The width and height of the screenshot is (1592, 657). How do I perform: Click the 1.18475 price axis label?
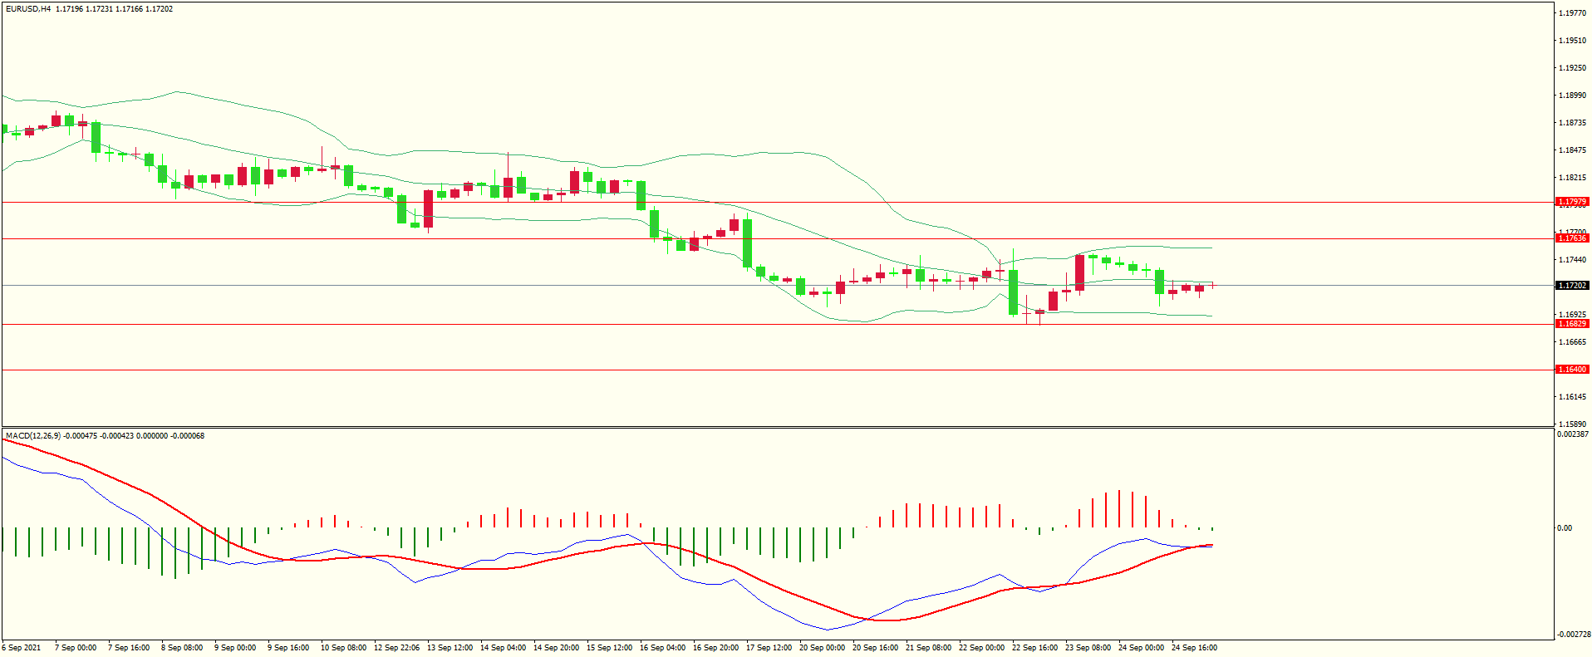point(1572,150)
